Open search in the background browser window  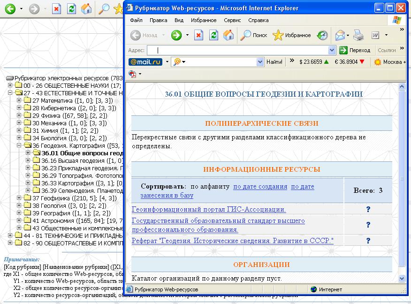[x=104, y=9]
